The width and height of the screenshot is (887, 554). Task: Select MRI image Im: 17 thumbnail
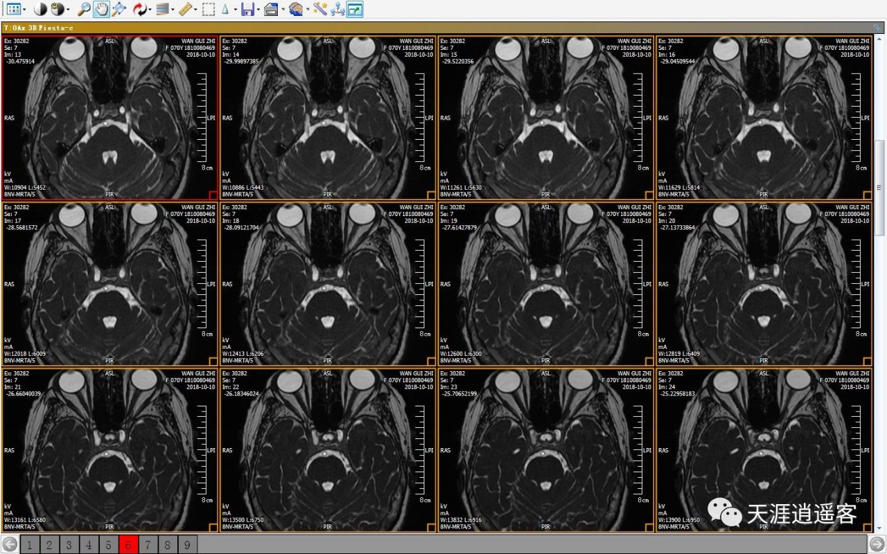point(110,284)
